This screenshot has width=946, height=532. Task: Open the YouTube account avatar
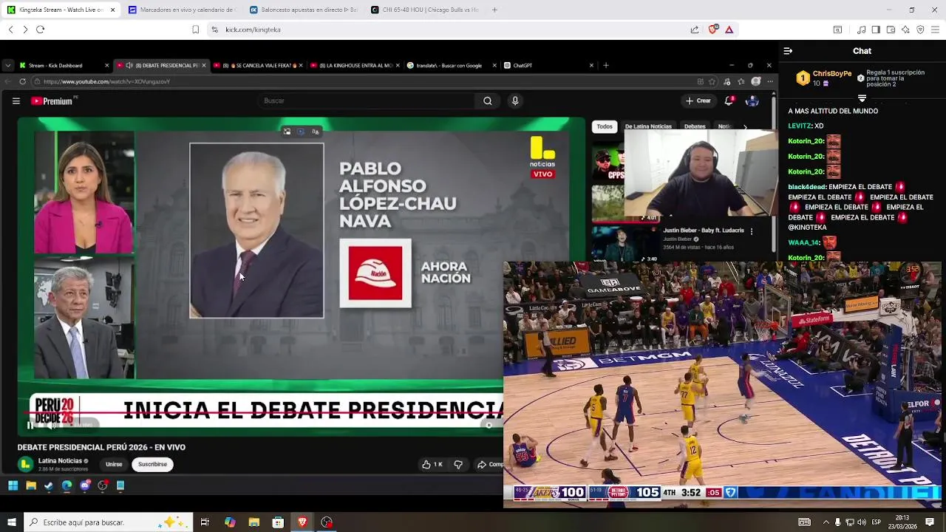coord(752,101)
